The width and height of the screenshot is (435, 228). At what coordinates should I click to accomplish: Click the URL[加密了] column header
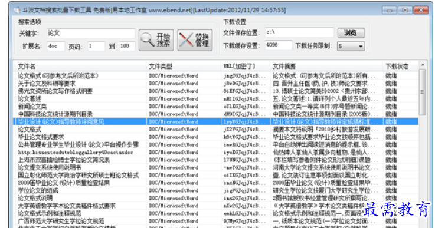(x=246, y=66)
